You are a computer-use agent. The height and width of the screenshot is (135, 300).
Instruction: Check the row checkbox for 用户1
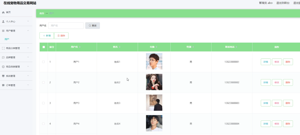pyautogui.click(x=44, y=62)
